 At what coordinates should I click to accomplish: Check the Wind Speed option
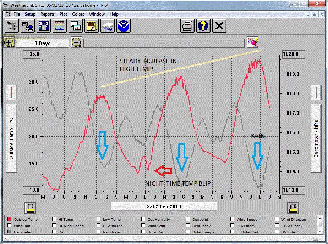[233, 219]
